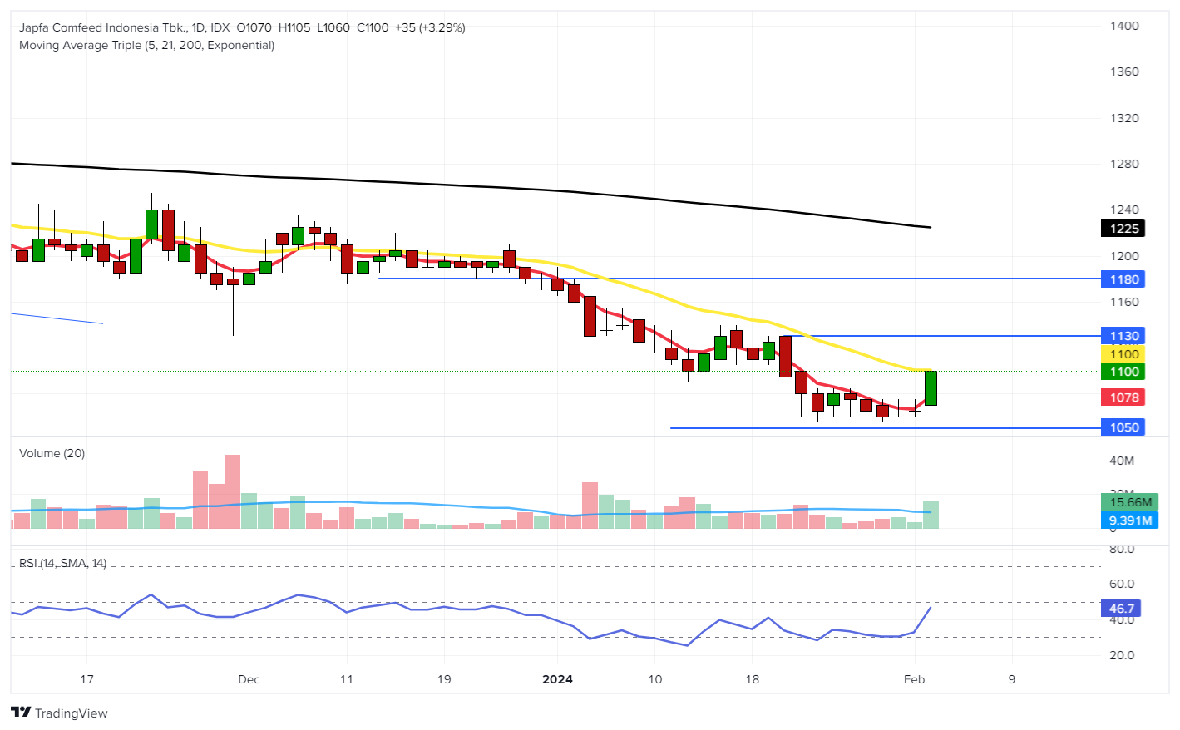Select the Dec date on time axis

coord(249,679)
